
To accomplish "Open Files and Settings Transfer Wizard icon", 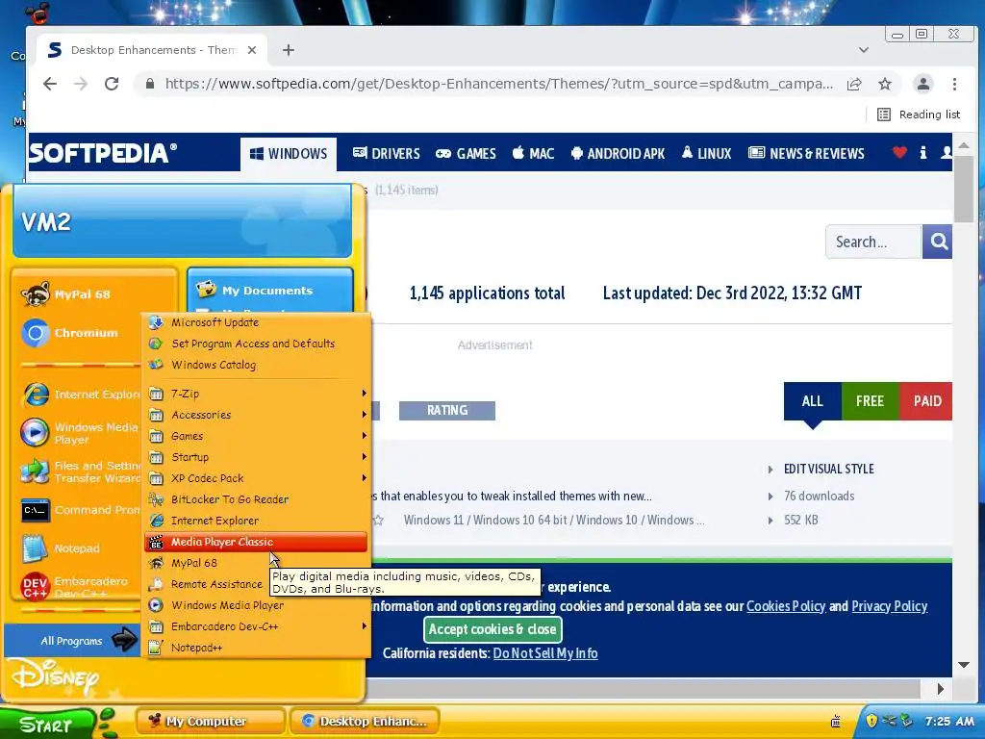I will pyautogui.click(x=35, y=471).
